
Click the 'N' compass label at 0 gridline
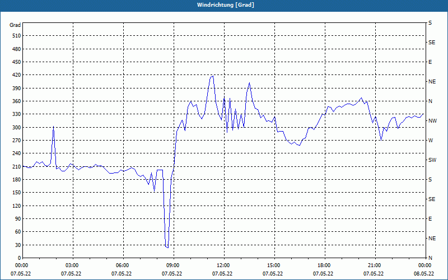(x=430, y=258)
